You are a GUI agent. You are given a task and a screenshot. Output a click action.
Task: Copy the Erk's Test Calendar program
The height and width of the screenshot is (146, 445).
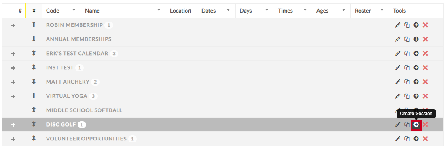point(407,54)
